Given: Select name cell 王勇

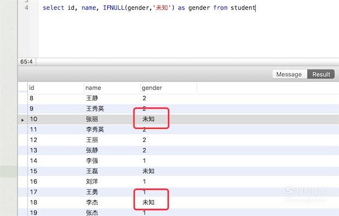Looking at the screenshot, I should (92, 192).
